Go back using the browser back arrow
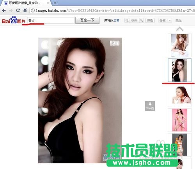The width and height of the screenshot is (195, 169). (x=4, y=11)
